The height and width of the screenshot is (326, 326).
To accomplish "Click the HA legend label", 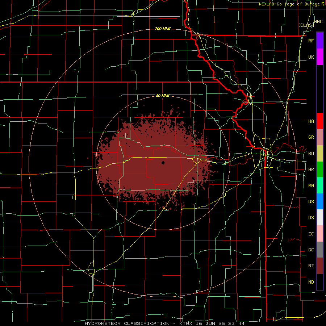I will [x=311, y=121].
